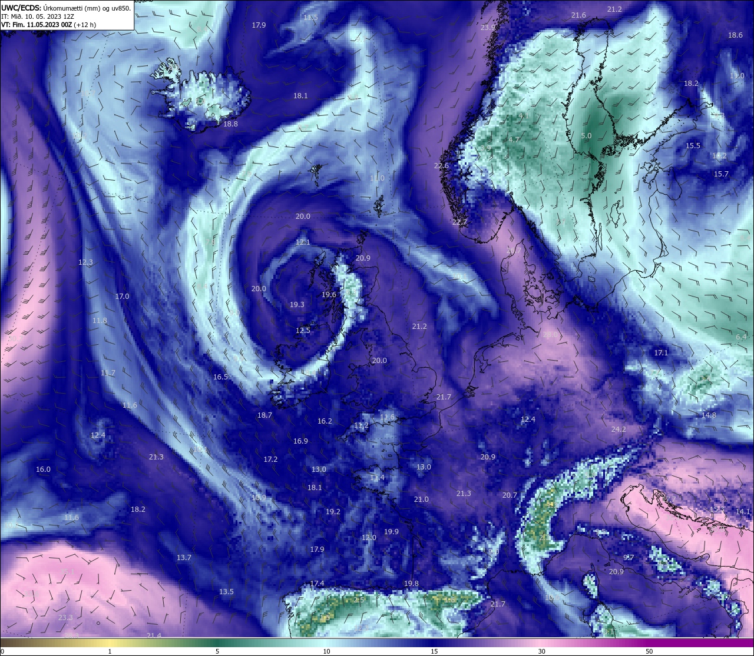Viewport: 754px width, 656px height.
Task: Click the map value 6.4
Action: 741,337
